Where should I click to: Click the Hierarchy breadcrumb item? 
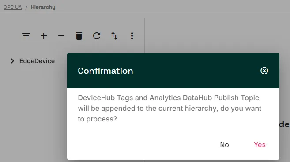point(43,7)
